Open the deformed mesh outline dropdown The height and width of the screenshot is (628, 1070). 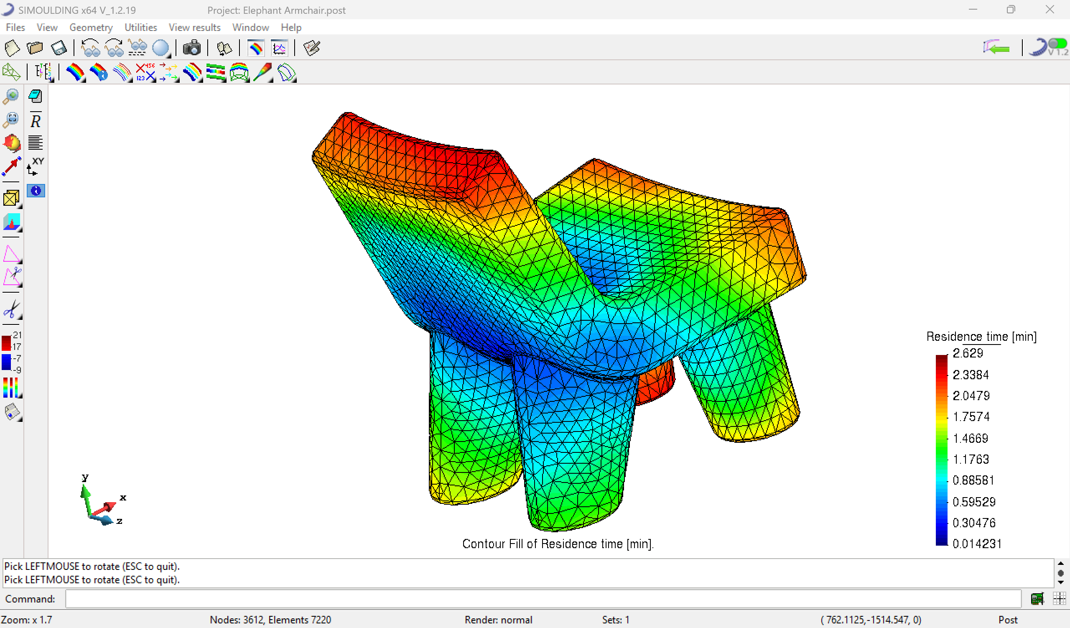[x=287, y=73]
